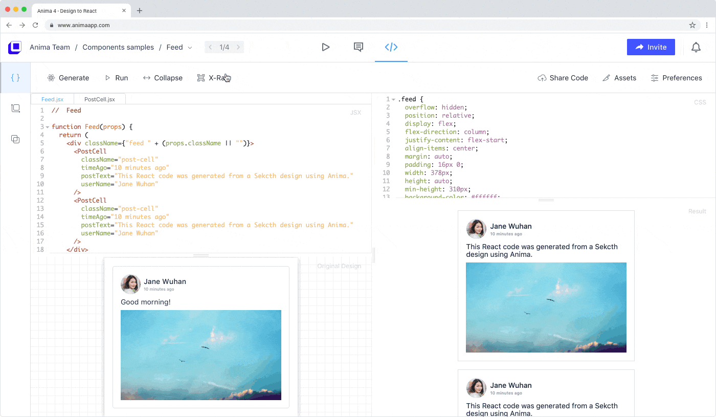This screenshot has height=417, width=716.
Task: Select the code view brackets icon
Action: point(391,47)
